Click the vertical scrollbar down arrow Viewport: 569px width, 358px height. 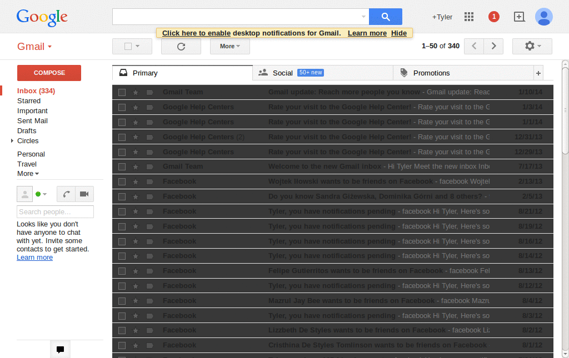pyautogui.click(x=565, y=354)
